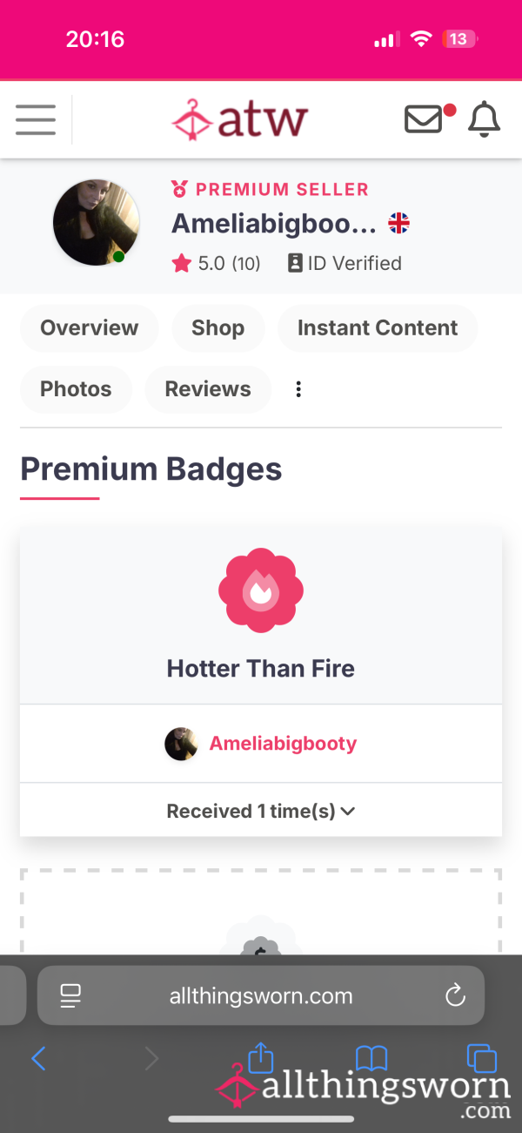The width and height of the screenshot is (522, 1133).
Task: Go to the Reviews tab
Action: click(208, 389)
